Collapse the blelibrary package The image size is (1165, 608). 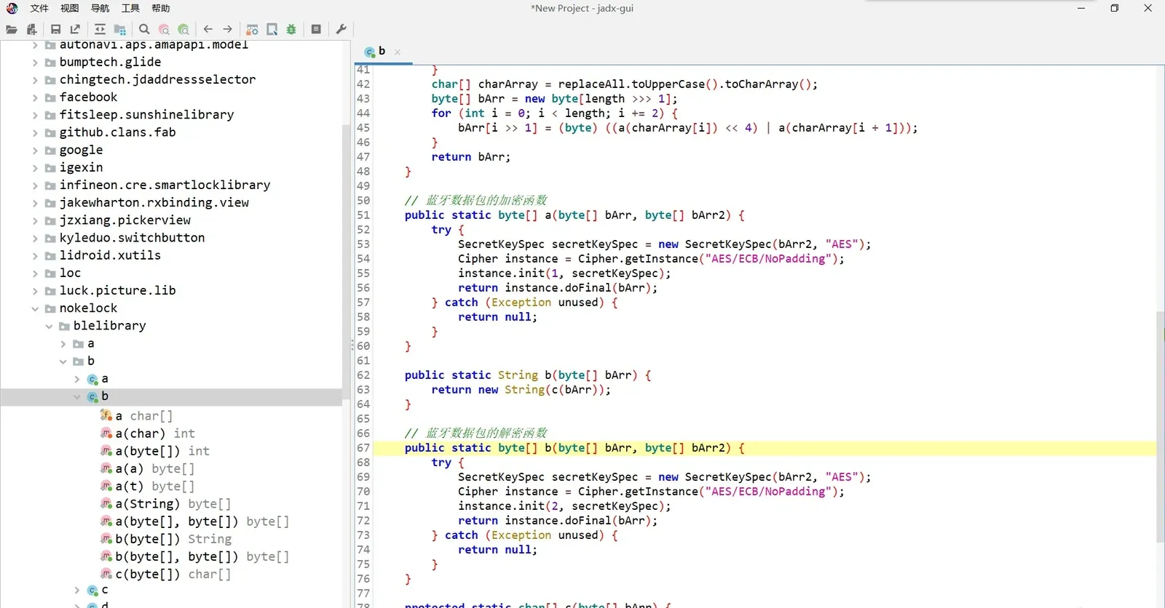pos(49,326)
